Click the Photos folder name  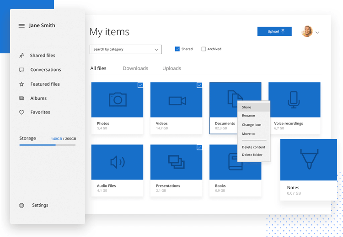tap(103, 124)
